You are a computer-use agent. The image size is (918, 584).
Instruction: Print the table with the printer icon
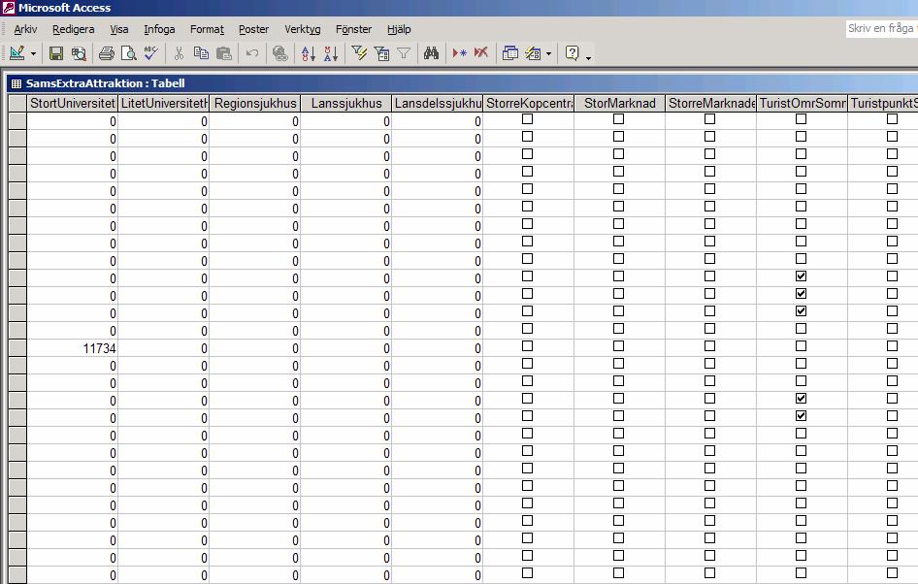[x=106, y=53]
